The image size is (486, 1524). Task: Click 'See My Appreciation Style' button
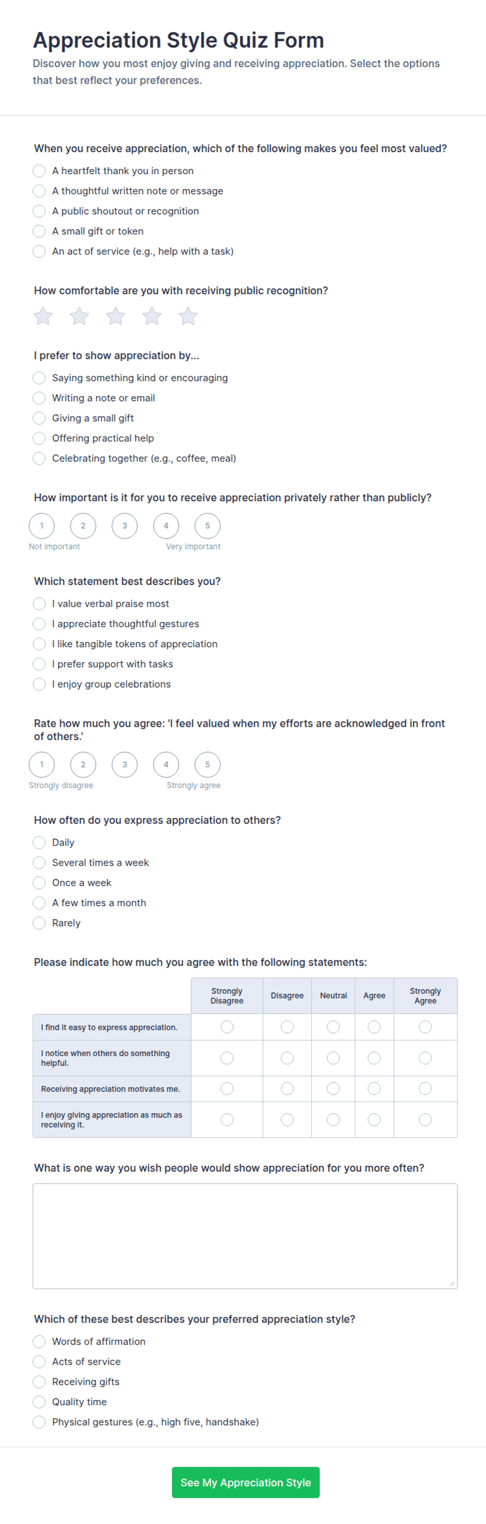(246, 1482)
